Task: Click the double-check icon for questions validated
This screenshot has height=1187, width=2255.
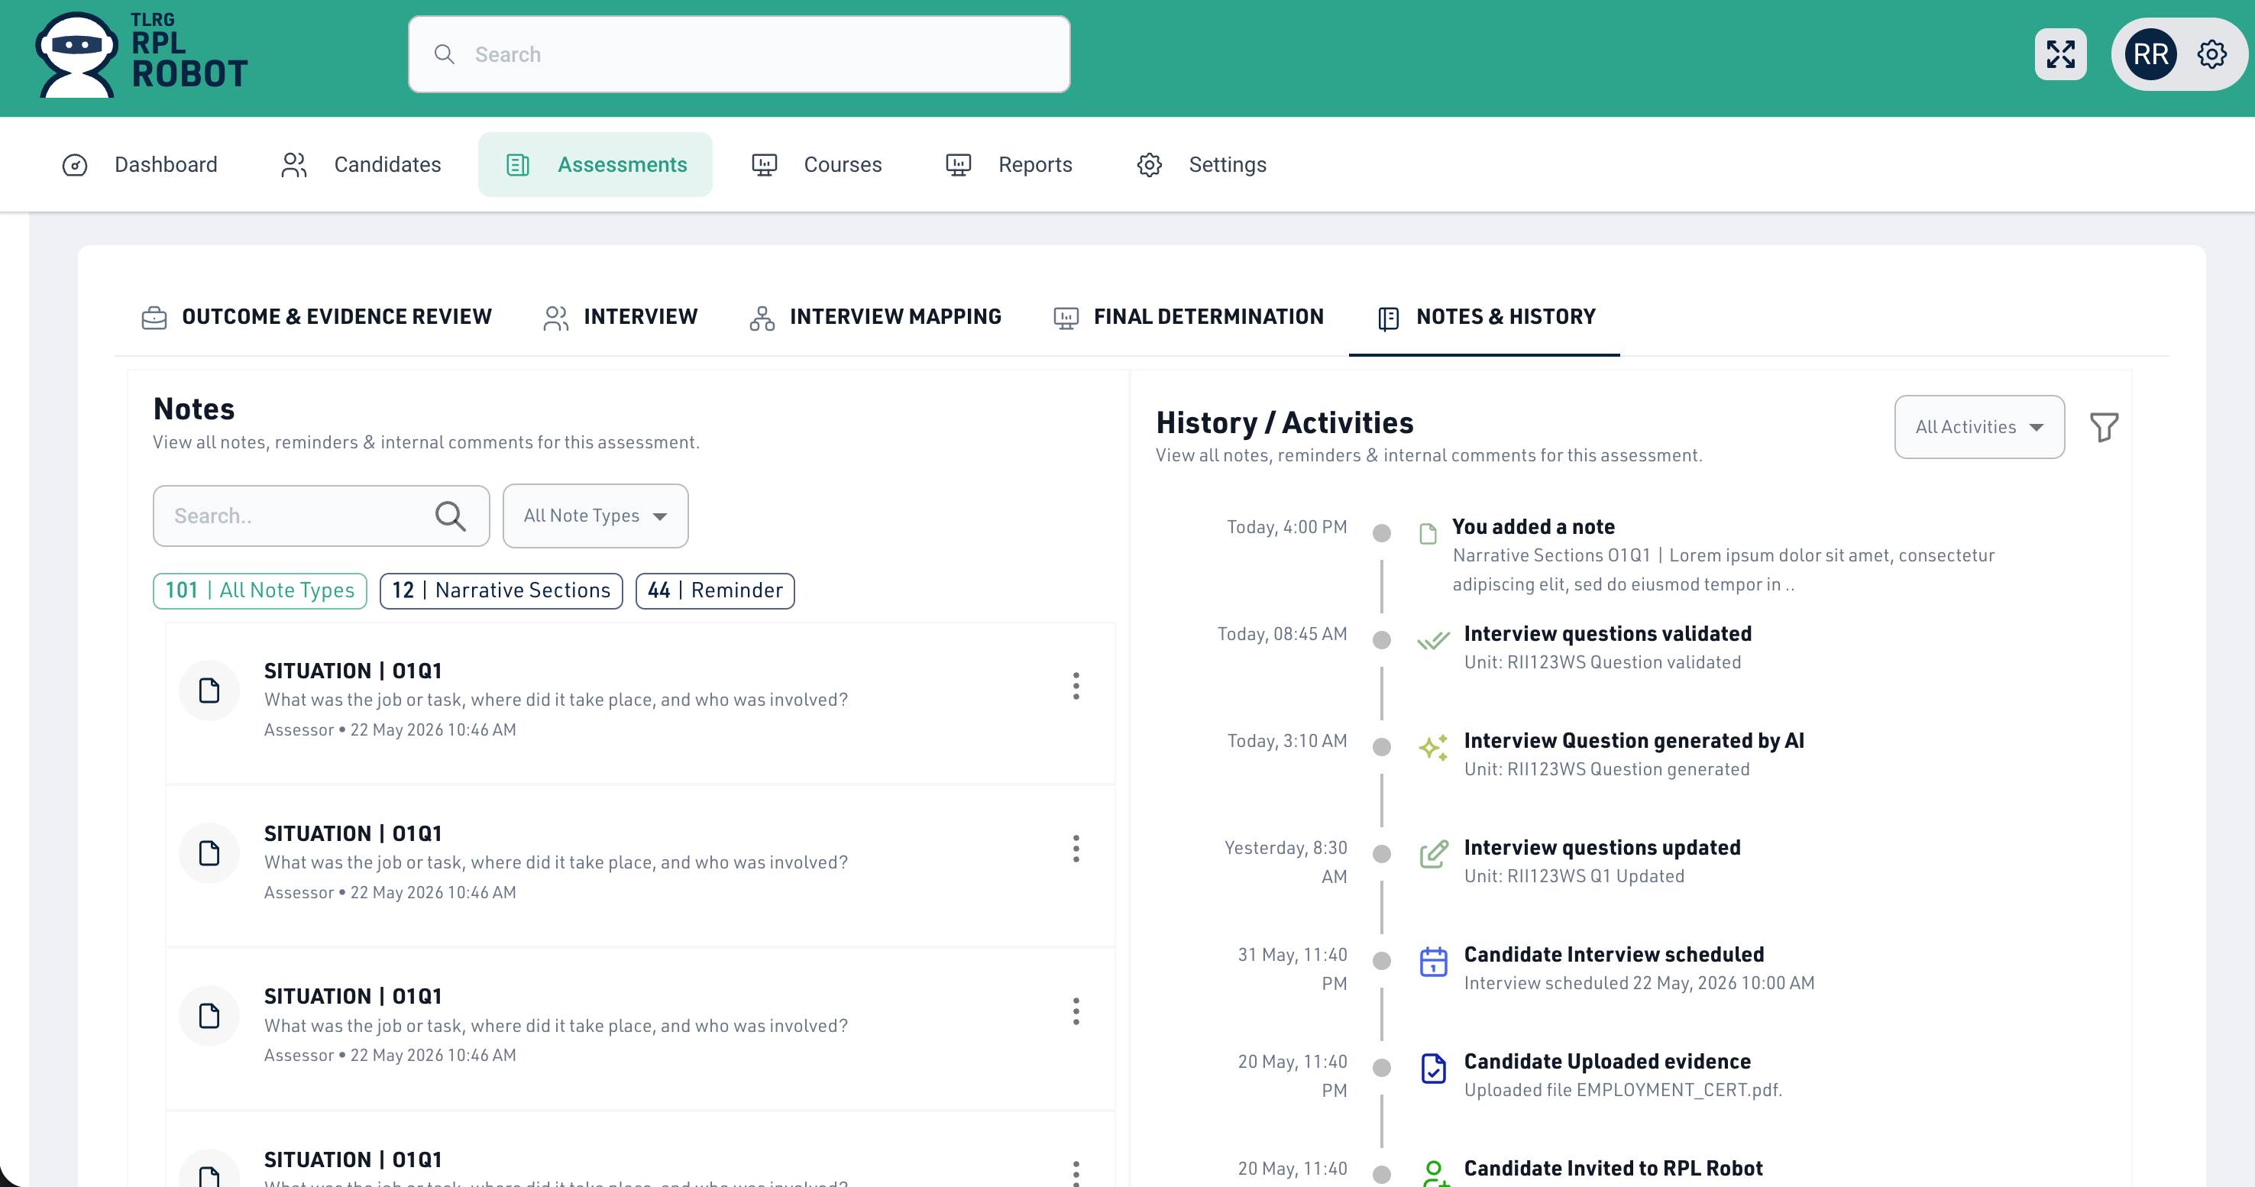Action: pyautogui.click(x=1433, y=641)
